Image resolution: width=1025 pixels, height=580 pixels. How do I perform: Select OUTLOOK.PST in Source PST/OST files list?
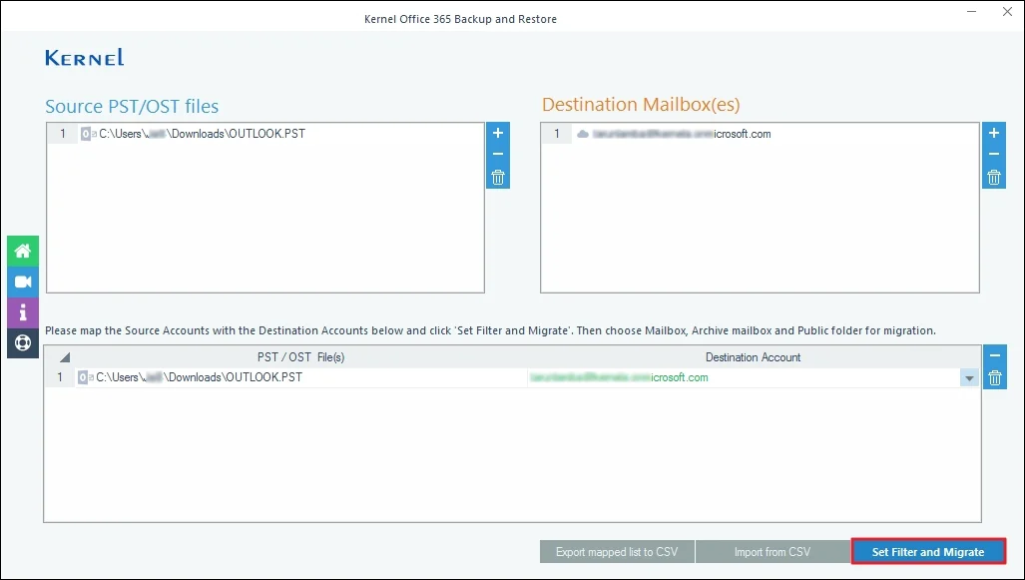264,134
